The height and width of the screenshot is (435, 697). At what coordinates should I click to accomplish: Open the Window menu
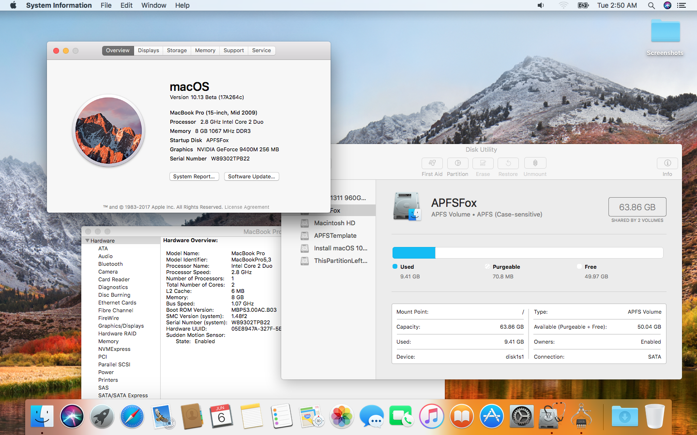pyautogui.click(x=154, y=5)
